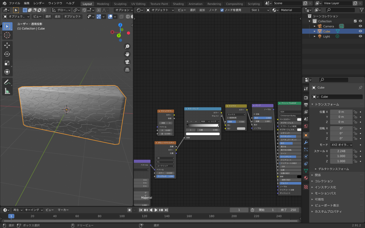Switch to the Shading workspace tab

pos(178,4)
